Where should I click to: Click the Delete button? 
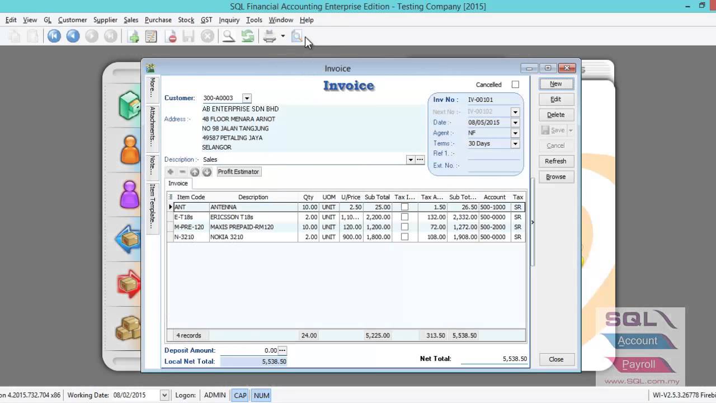[555, 115]
